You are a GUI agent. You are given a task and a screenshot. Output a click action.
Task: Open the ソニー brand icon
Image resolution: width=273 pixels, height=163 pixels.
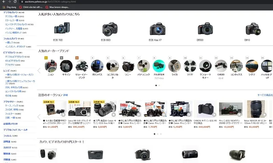[128, 66]
